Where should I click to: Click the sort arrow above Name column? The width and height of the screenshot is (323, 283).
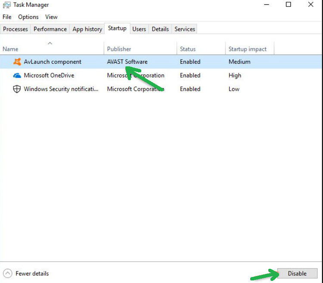coord(50,43)
